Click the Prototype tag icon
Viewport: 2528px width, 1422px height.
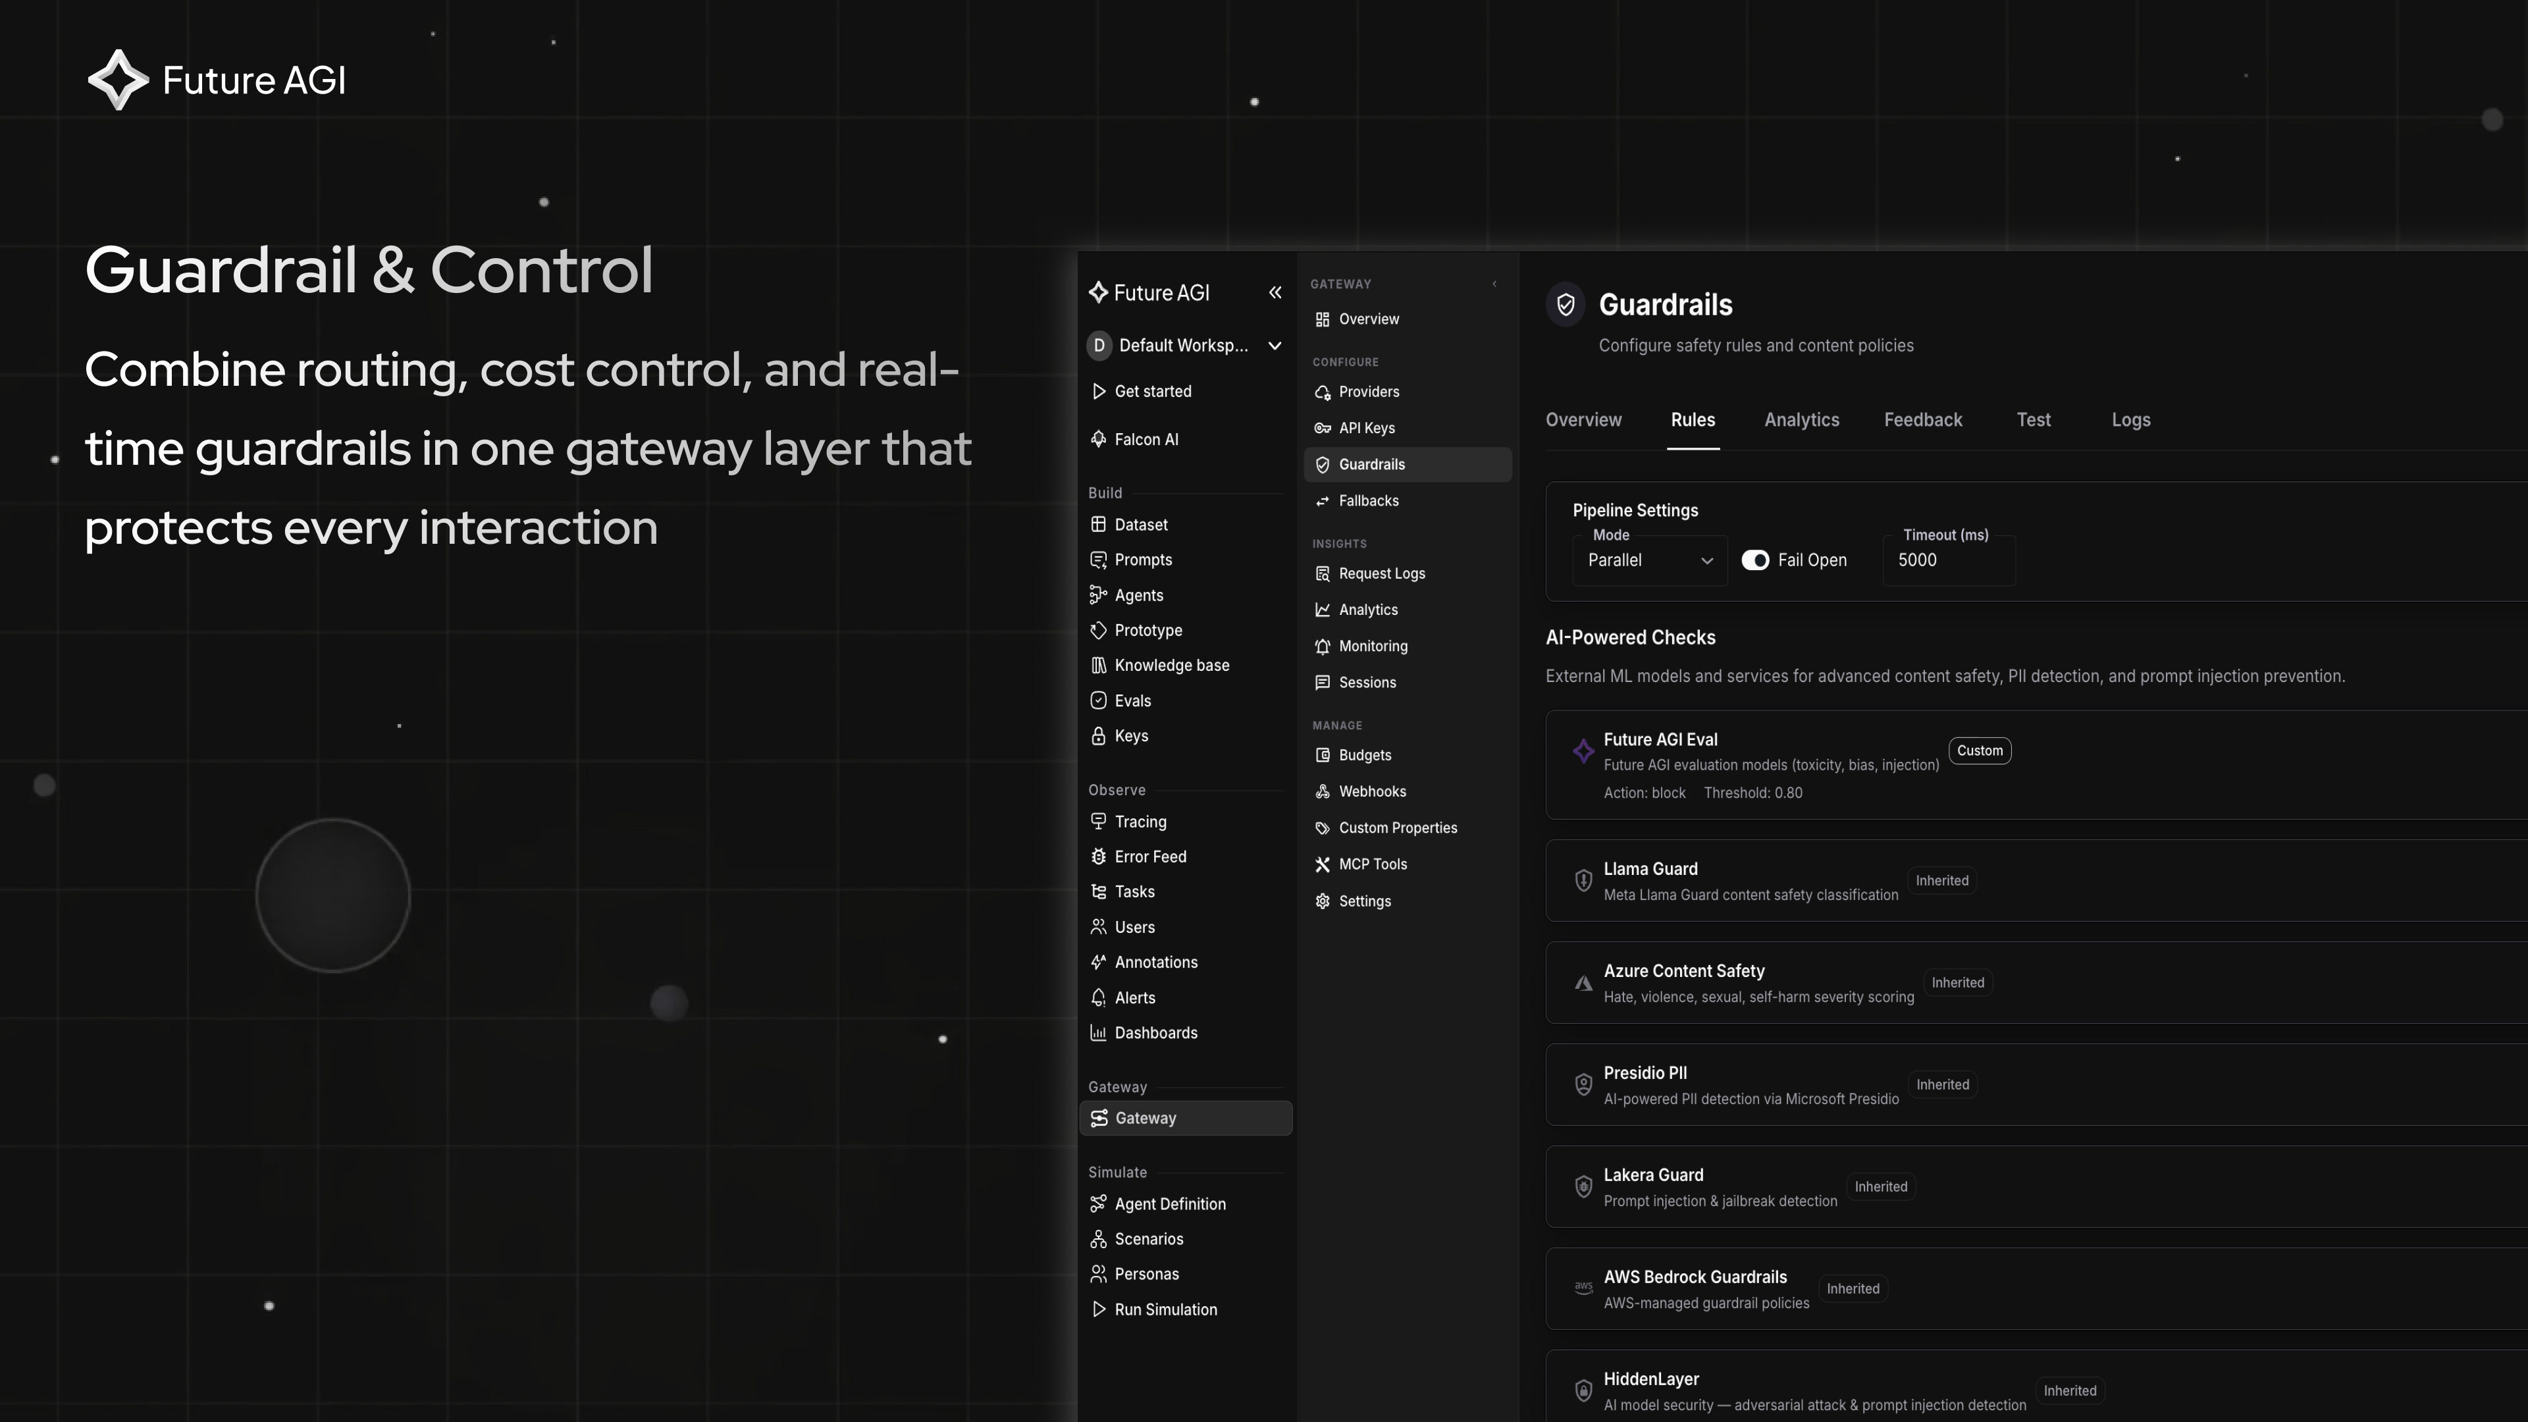pos(1098,630)
